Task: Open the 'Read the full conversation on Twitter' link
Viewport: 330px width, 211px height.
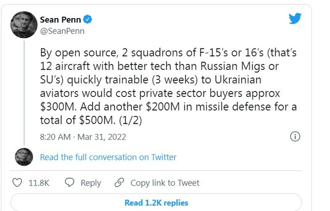Action: (108, 157)
